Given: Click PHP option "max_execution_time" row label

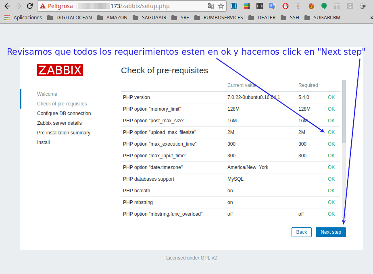Looking at the screenshot, I should 160,144.
